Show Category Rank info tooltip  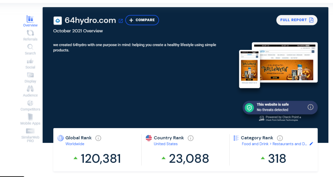[x=280, y=138]
